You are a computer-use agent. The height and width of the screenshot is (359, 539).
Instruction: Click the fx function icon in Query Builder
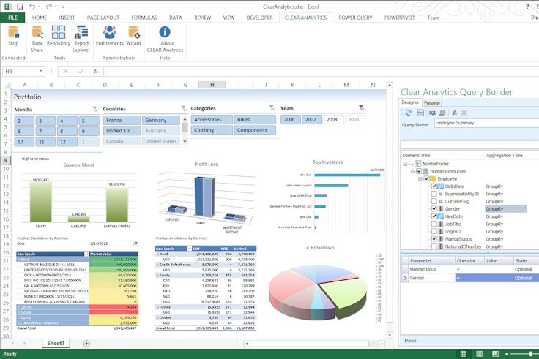[x=455, y=113]
